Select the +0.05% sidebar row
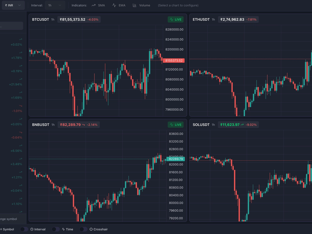312x234 pixels. pyautogui.click(x=13, y=121)
